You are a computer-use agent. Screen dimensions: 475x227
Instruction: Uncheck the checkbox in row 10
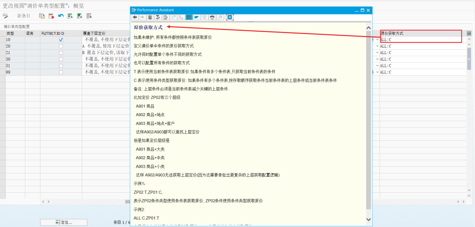click(61, 40)
